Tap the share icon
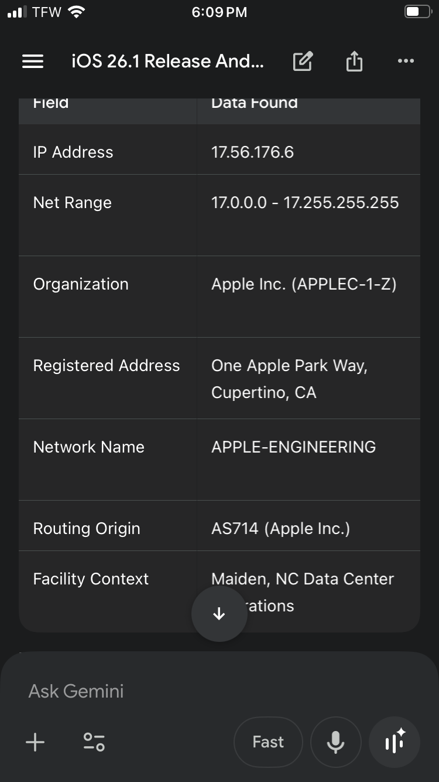 354,61
